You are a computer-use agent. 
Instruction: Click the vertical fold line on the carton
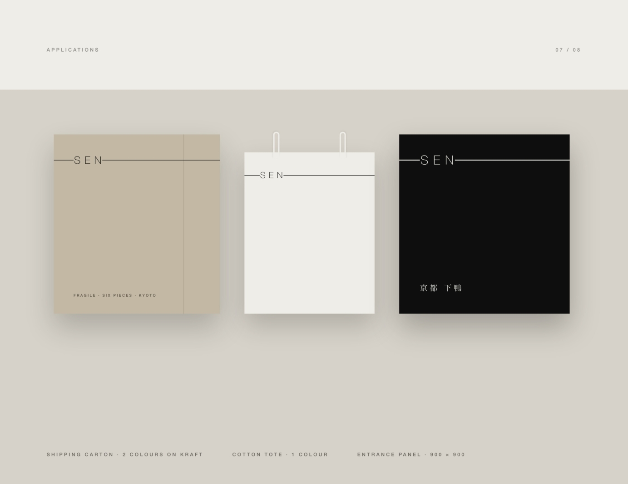coord(183,236)
